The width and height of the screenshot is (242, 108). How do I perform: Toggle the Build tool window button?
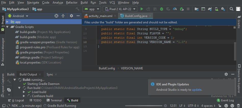pos(72,100)
